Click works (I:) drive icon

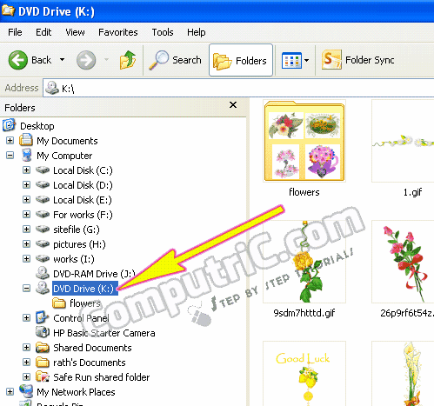tap(43, 259)
